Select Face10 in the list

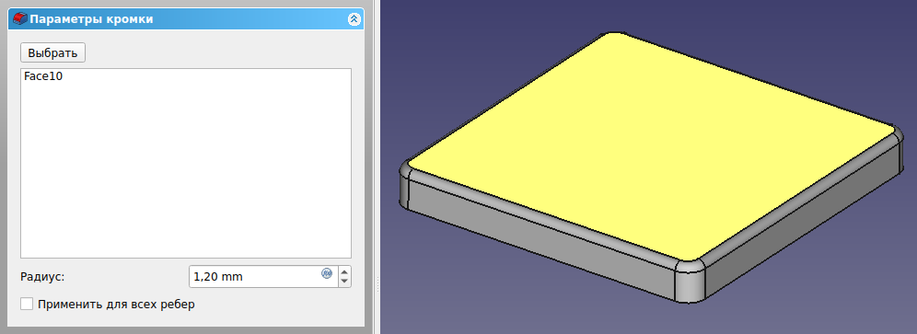pyautogui.click(x=43, y=76)
